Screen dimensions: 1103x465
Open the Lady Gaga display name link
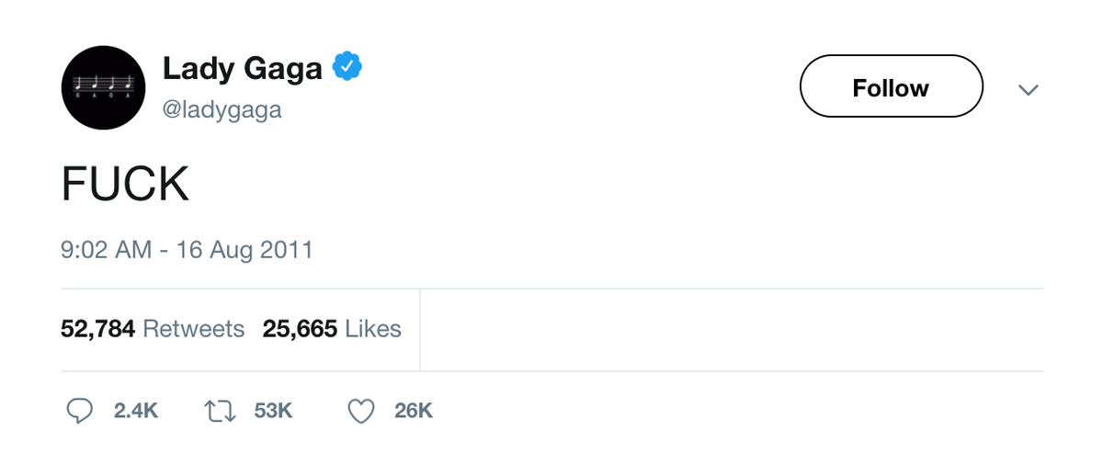pyautogui.click(x=243, y=69)
